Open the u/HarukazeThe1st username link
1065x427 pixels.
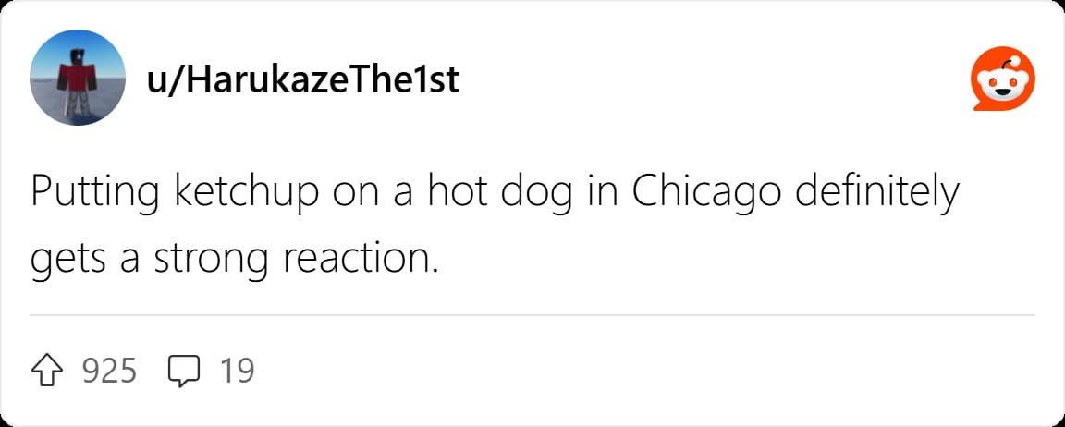pos(301,80)
